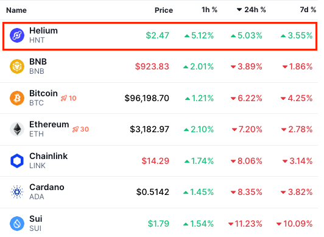Click the Sui droplet logo icon
324x237 pixels.
(17, 224)
